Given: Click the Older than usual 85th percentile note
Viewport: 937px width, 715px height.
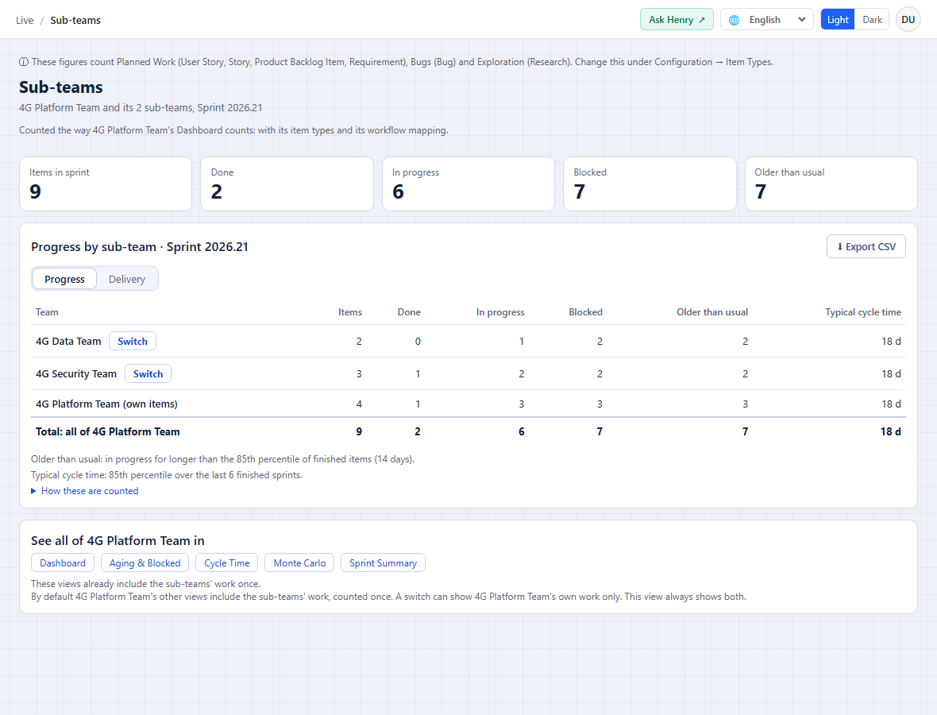Looking at the screenshot, I should pyautogui.click(x=223, y=459).
